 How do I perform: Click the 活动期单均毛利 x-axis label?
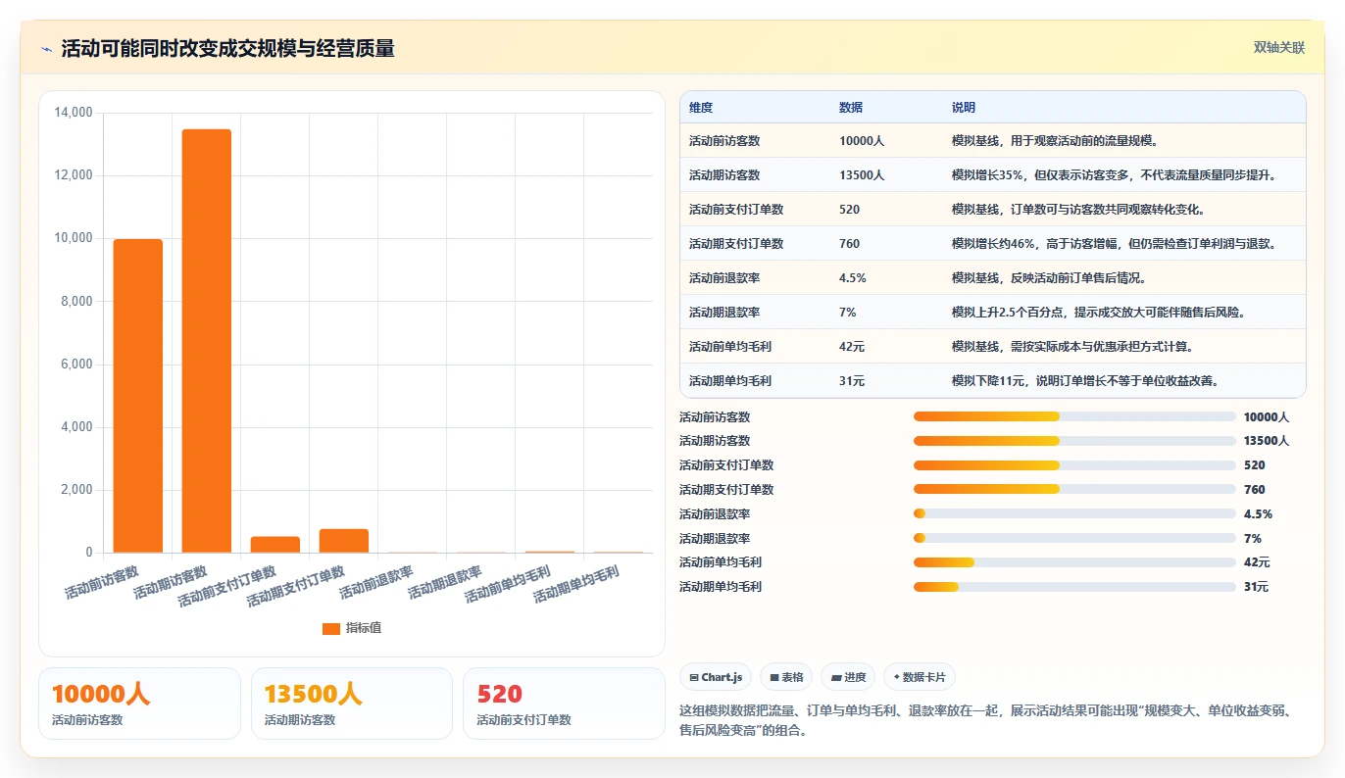click(576, 585)
